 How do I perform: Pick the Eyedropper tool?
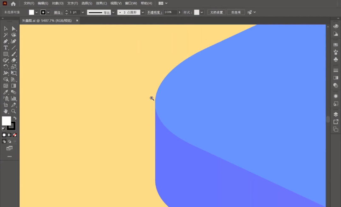(x=6, y=92)
